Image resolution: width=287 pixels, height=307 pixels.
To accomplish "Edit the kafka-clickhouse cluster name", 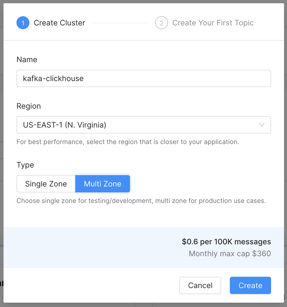I will (x=143, y=78).
